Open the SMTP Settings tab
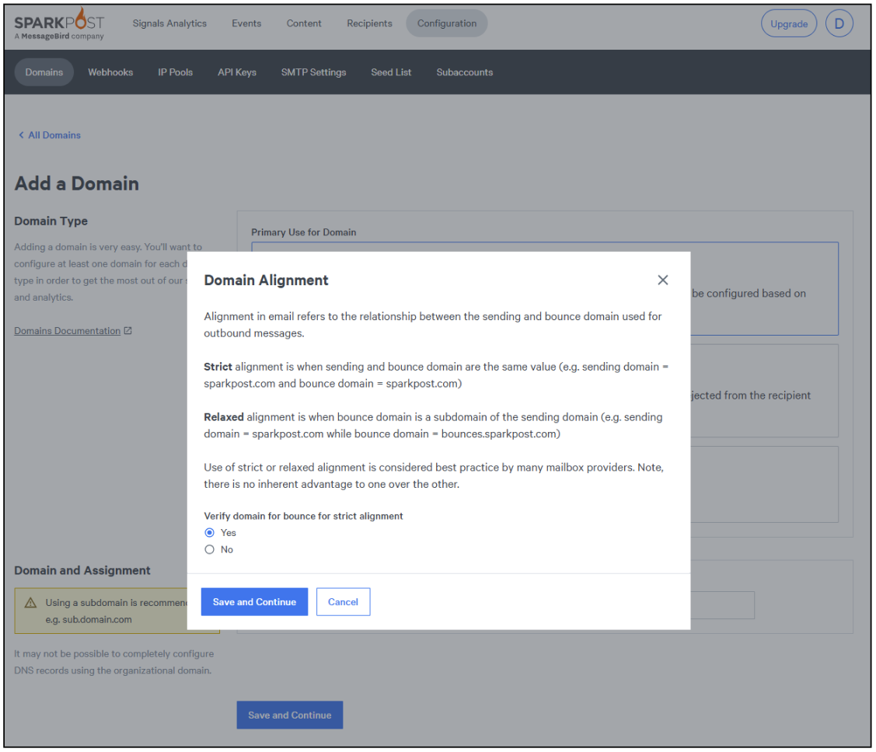Screen dimensions: 876x752 tap(313, 72)
